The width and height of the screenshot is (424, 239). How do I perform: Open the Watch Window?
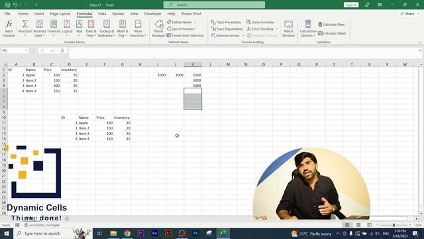288,29
